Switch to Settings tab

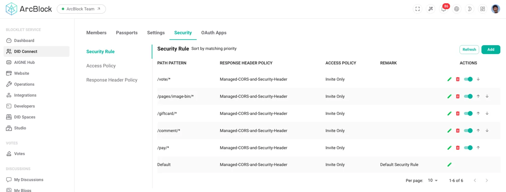(156, 33)
